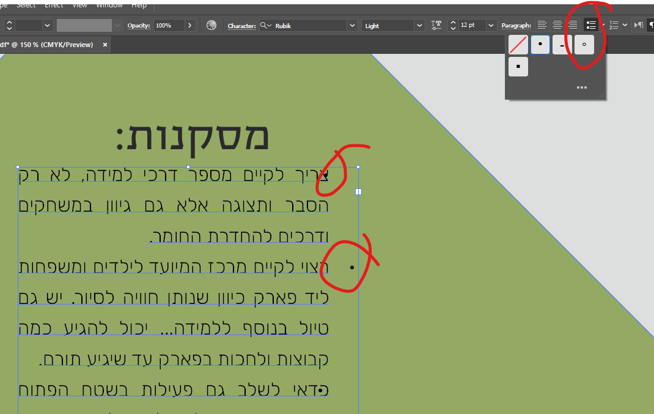Screen dimensions: 654x414
Task: Click the bullet popup resize grip
Action: [x=601, y=95]
